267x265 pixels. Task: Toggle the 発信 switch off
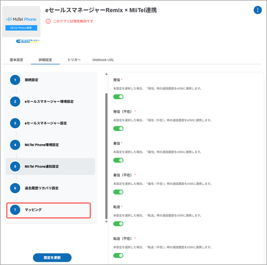coord(118,96)
